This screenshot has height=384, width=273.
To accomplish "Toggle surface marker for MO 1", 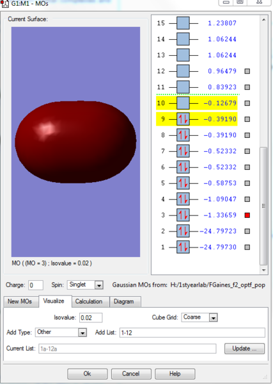I will [x=247, y=247].
